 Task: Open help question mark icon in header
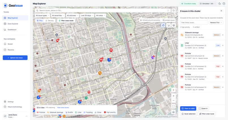click(224, 4)
